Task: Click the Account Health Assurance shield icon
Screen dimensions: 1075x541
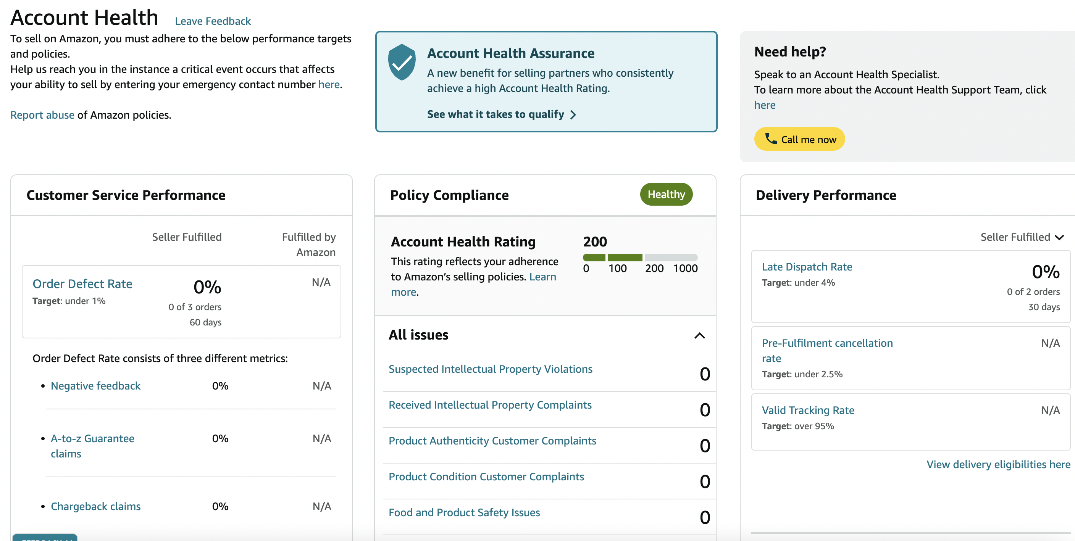Action: (x=402, y=62)
